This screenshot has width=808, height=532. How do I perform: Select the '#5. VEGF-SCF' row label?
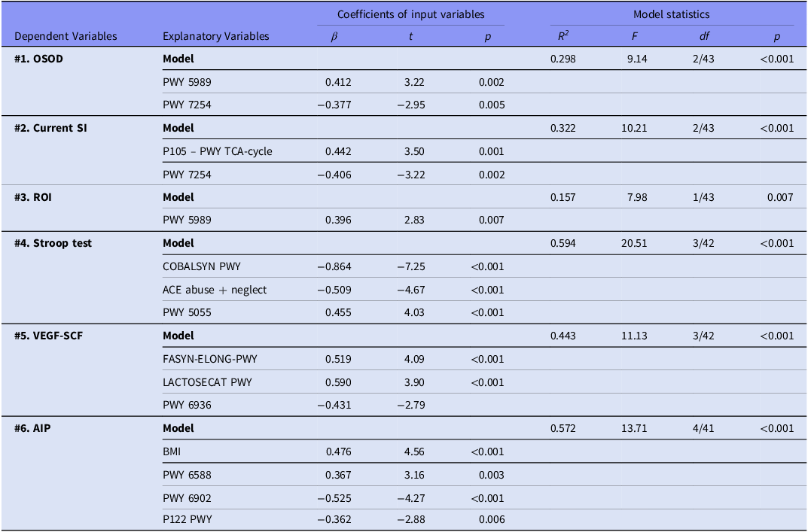pos(48,336)
